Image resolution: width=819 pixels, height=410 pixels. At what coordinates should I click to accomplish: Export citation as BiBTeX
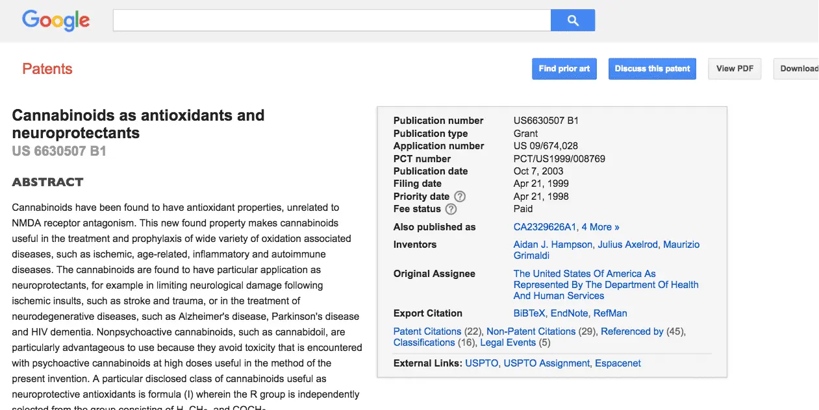tap(529, 313)
